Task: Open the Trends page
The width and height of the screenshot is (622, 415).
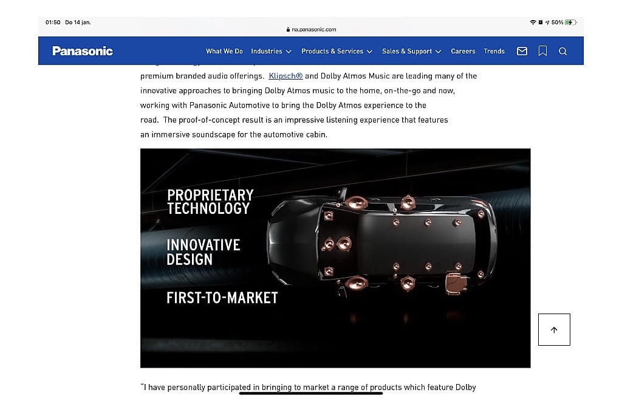Action: click(494, 51)
